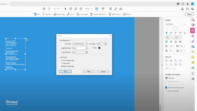Open the help question mark icon
197x111 pixels.
[x=183, y=4]
